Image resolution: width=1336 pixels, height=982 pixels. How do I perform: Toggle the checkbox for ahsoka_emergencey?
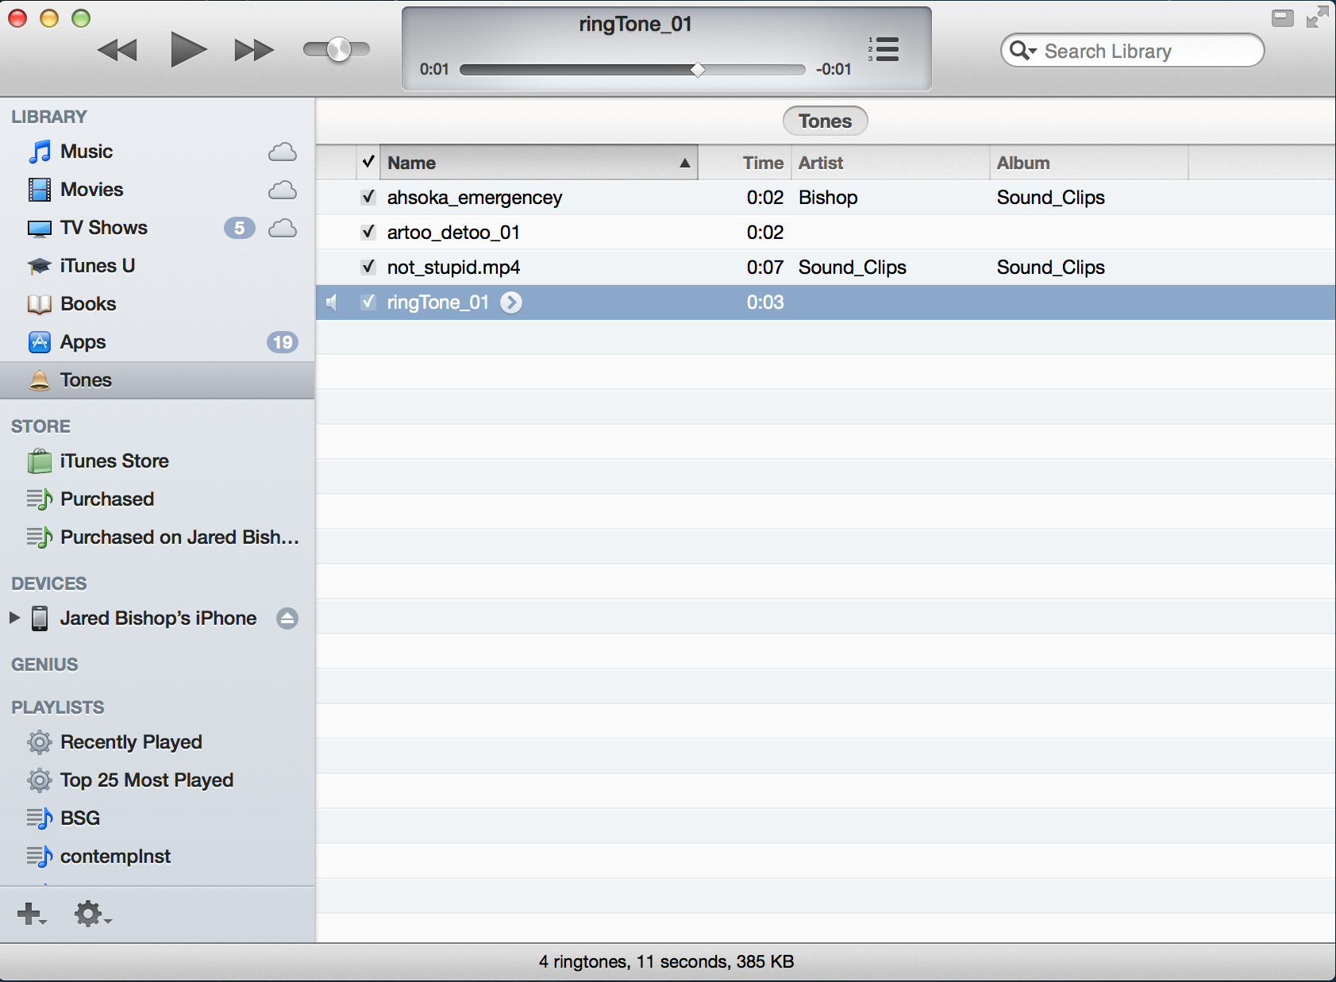368,197
